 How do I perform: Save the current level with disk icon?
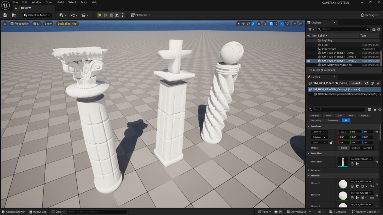coord(5,15)
